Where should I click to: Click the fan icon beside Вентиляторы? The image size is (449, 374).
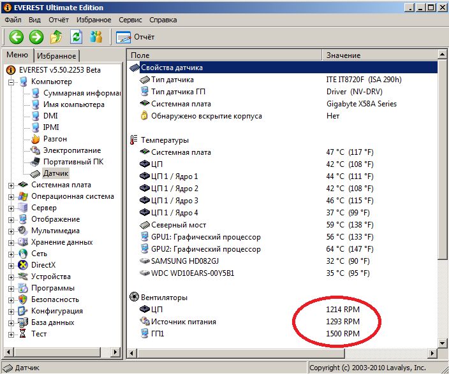(x=134, y=297)
